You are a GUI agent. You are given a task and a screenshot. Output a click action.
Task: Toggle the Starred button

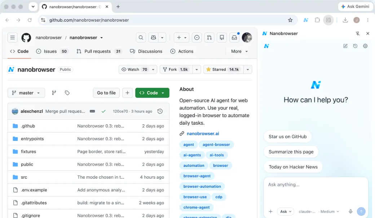pos(223,69)
